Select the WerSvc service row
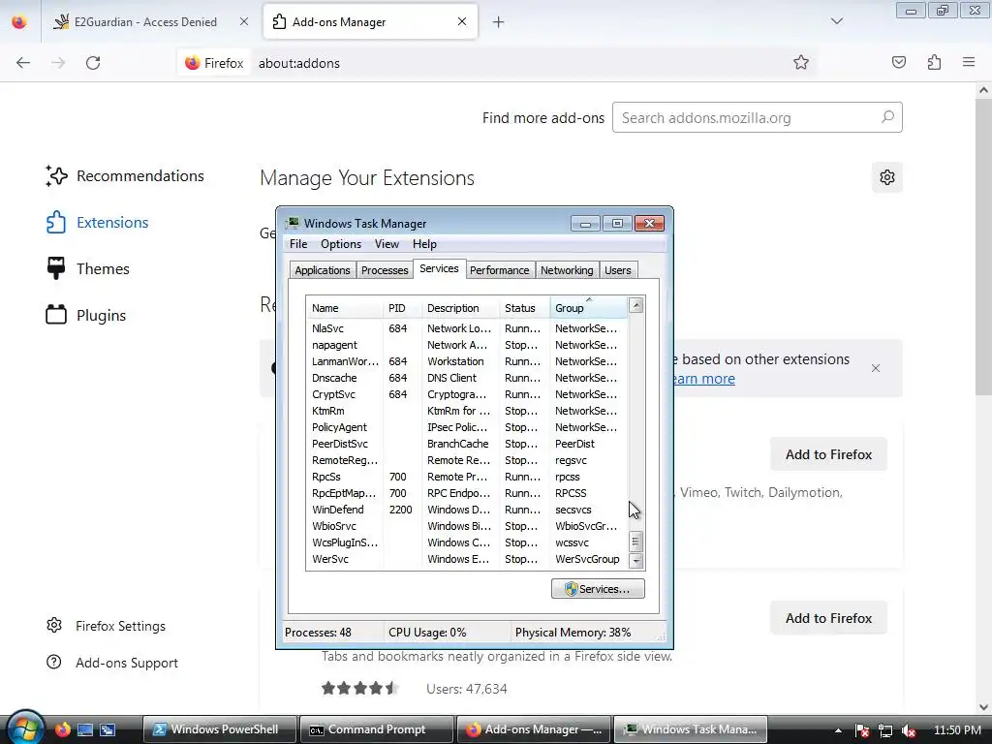This screenshot has width=992, height=744. [x=467, y=559]
